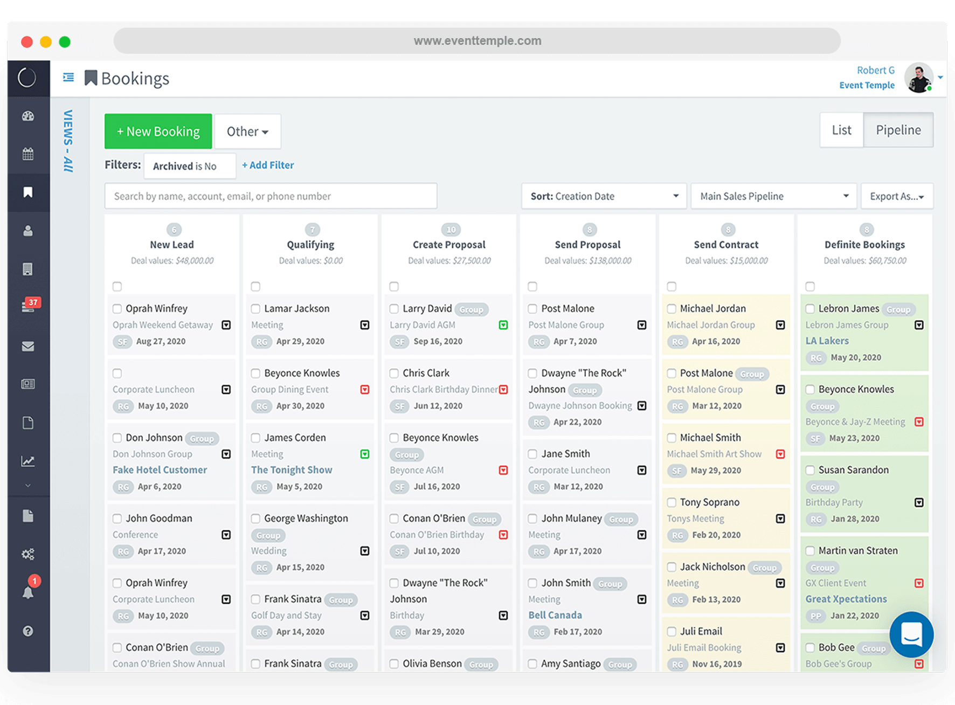Expand the Main Sales Pipeline dropdown
Screen dimensions: 955x705
773,196
